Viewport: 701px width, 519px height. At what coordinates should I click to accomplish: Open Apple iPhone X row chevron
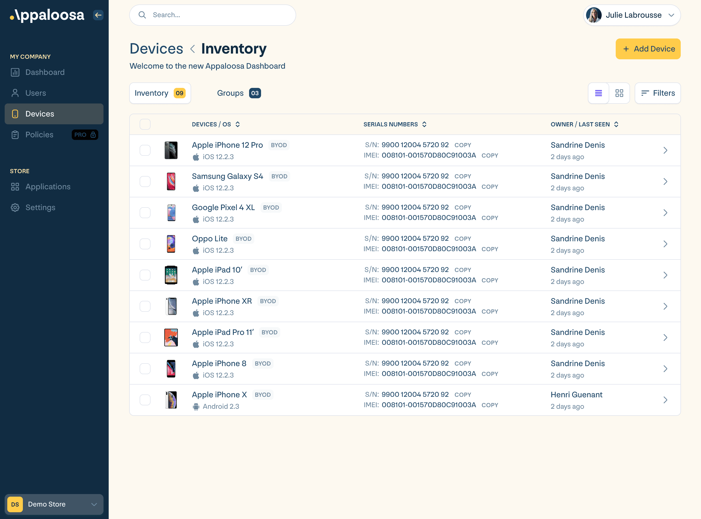pyautogui.click(x=666, y=400)
